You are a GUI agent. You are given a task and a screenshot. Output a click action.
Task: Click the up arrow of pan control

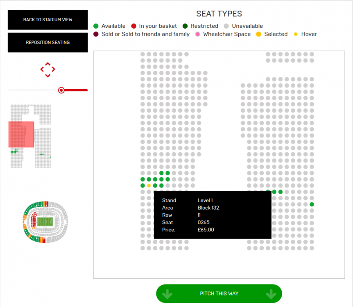click(x=48, y=64)
